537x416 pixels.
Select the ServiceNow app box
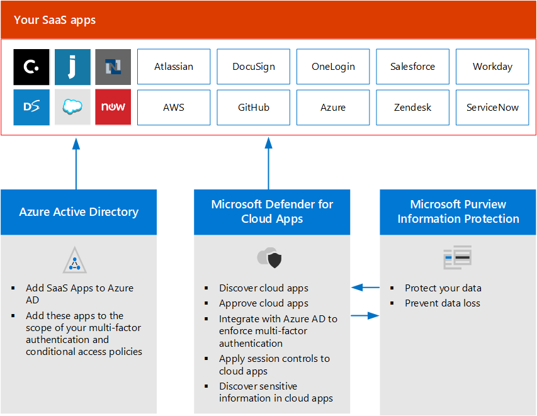pyautogui.click(x=492, y=108)
